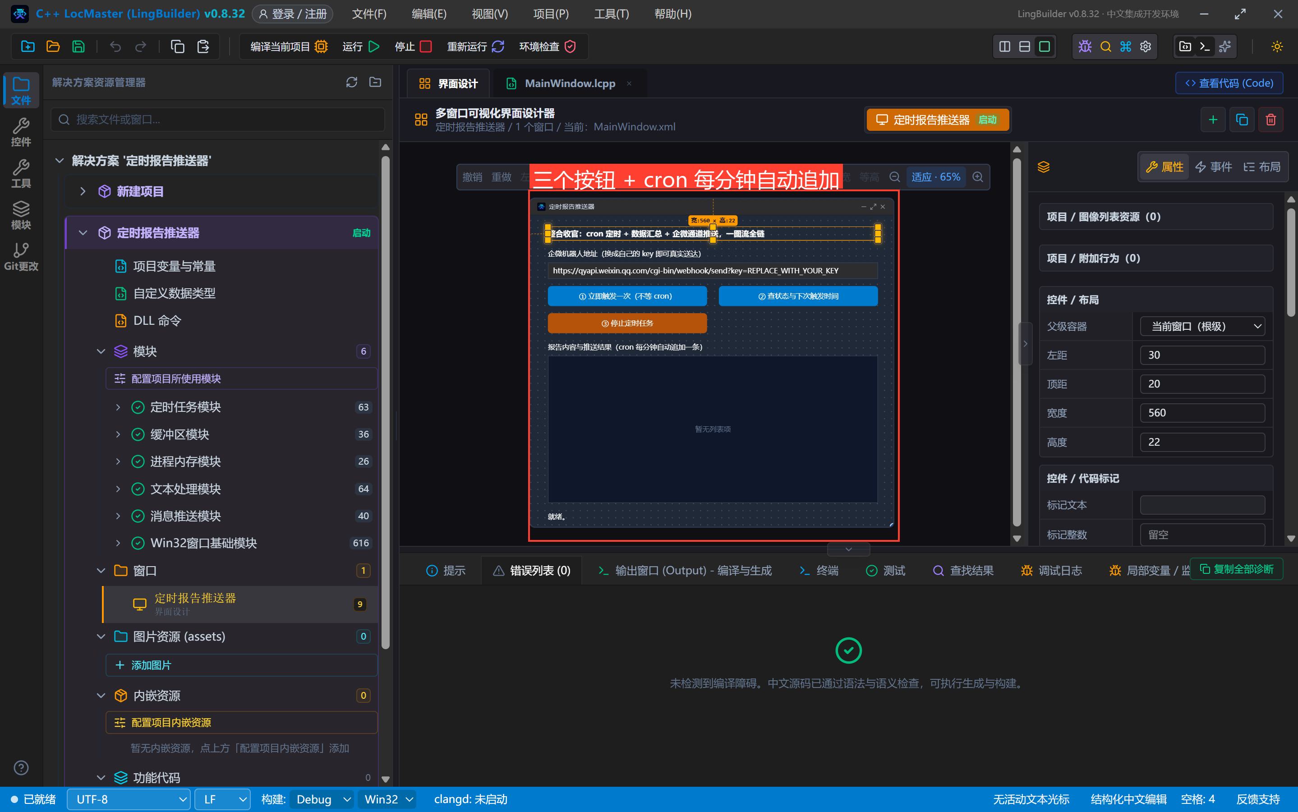Click the 复制全部诊断 button
This screenshot has width=1298, height=812.
click(1236, 569)
